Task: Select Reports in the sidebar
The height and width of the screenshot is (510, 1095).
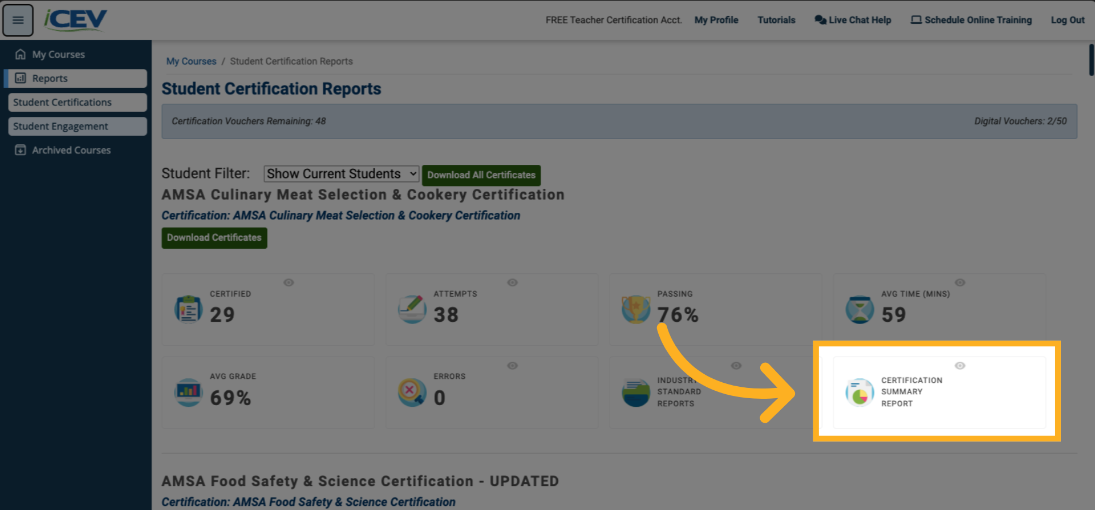Action: (75, 78)
